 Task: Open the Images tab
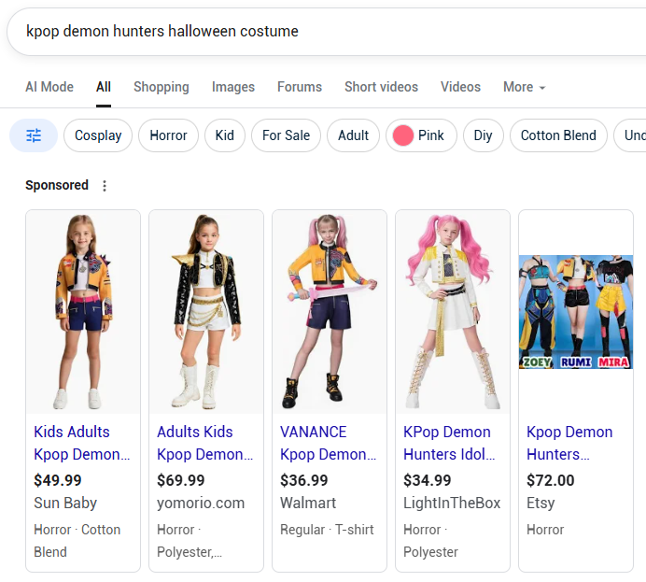[232, 87]
